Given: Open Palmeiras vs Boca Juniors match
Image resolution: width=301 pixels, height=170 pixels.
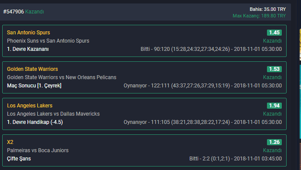Looking at the screenshot, I should (38, 150).
